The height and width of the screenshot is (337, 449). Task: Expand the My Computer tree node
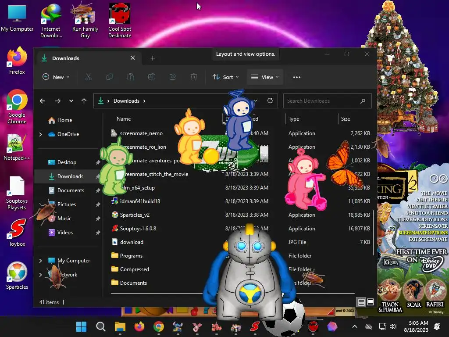pyautogui.click(x=41, y=261)
